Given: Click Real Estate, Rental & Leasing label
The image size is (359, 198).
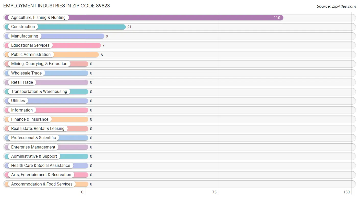Looking at the screenshot, I should click(x=38, y=129).
